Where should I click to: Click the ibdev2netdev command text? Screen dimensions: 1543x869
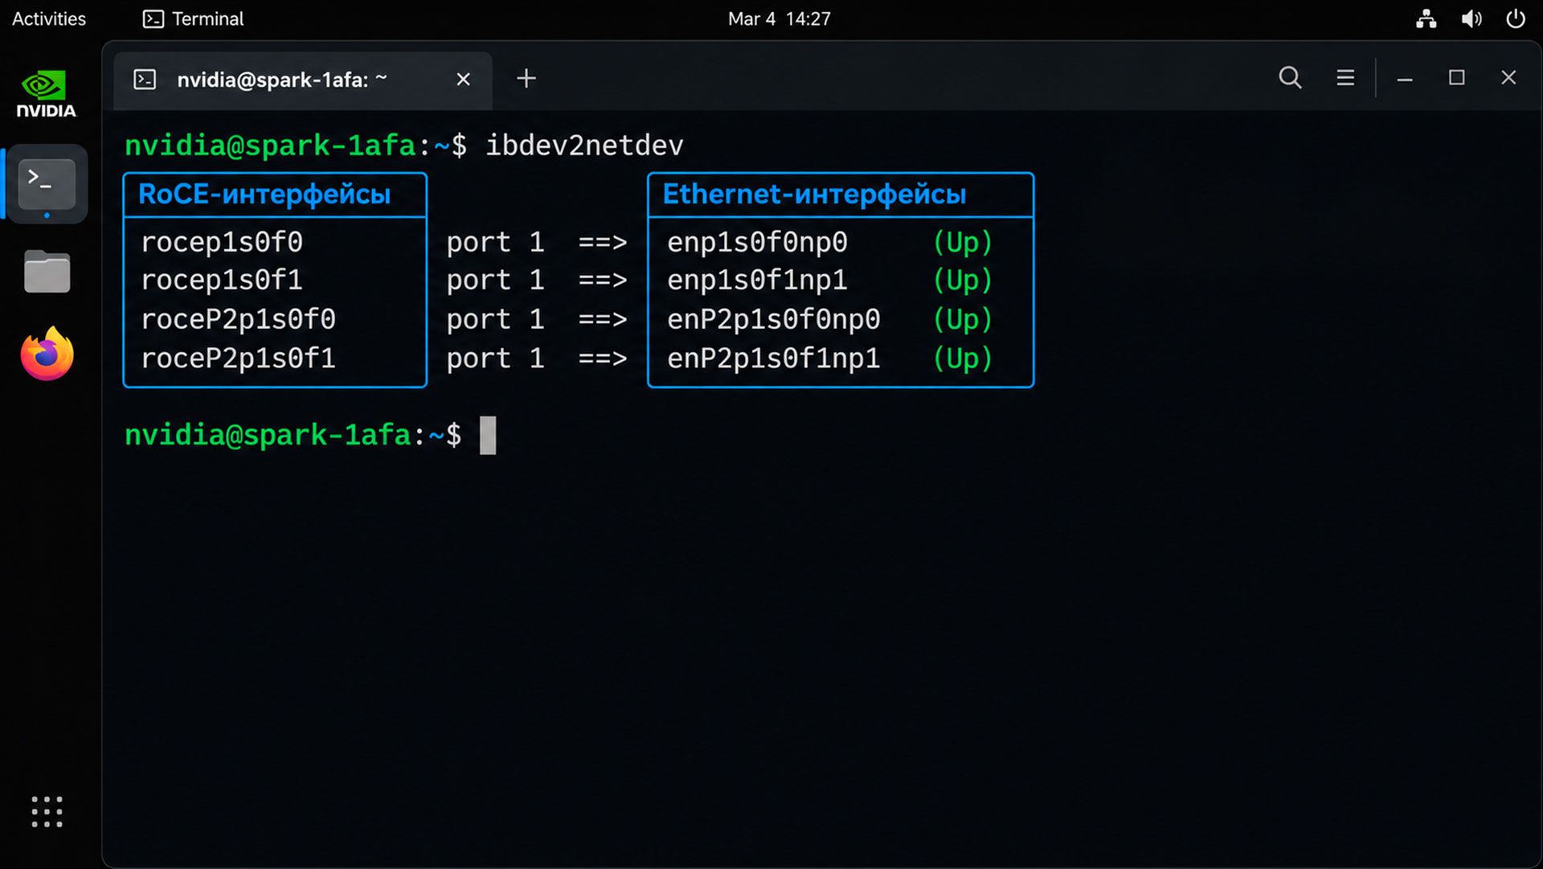click(584, 146)
